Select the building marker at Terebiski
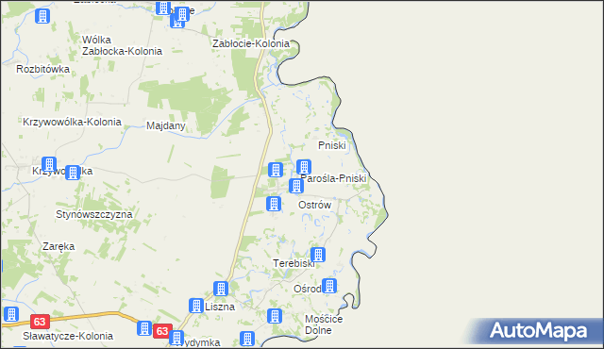The width and height of the screenshot is (604, 349). tap(318, 255)
